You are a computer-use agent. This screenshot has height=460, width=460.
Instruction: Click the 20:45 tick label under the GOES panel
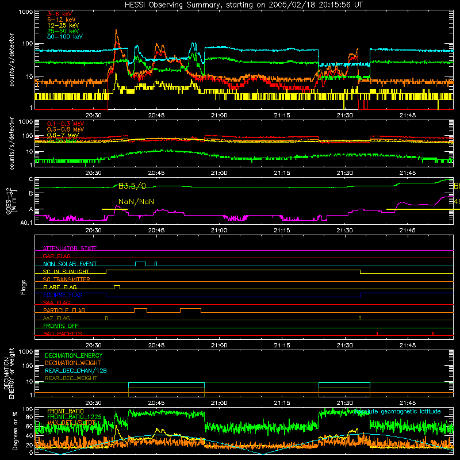point(156,231)
